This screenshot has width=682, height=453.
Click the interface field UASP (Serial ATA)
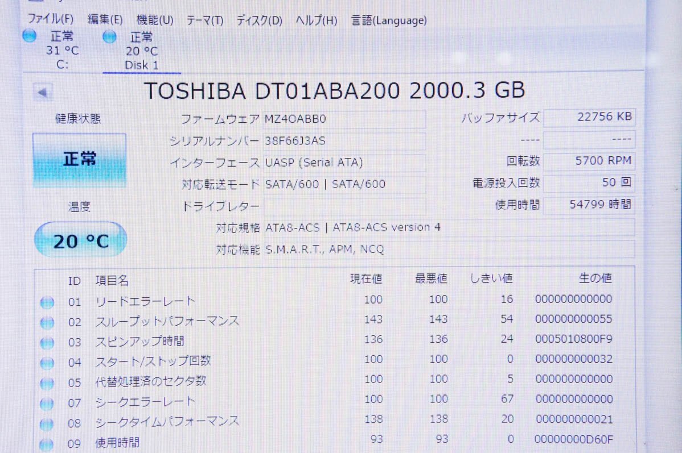pos(344,163)
